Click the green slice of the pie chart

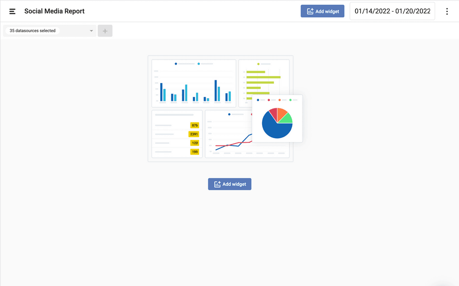coord(286,118)
